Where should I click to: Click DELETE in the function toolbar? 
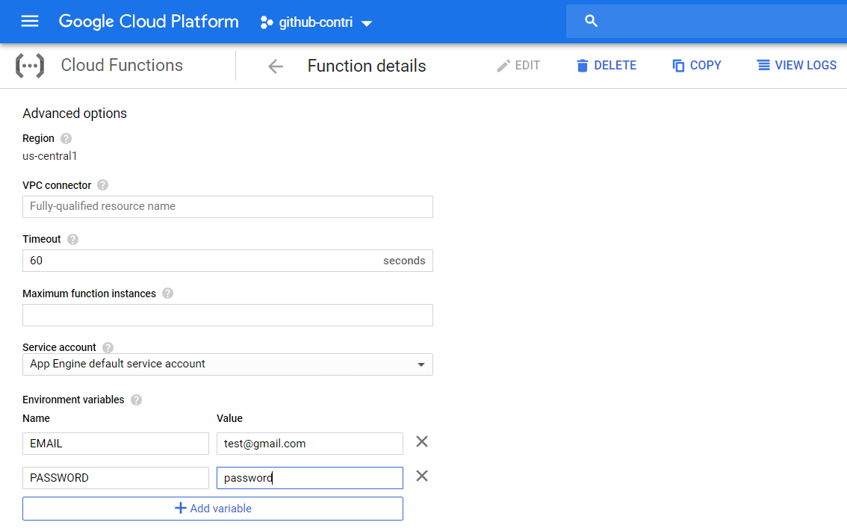(x=606, y=65)
